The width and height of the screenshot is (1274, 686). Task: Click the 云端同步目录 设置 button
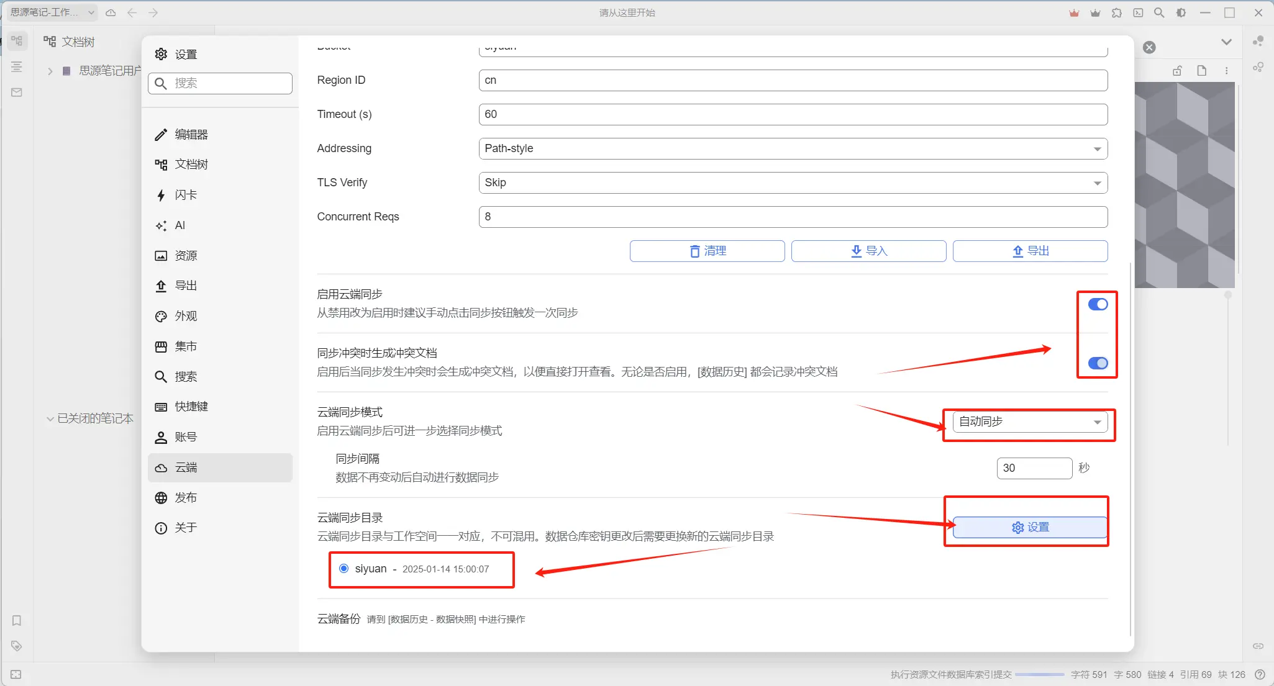[x=1031, y=527]
